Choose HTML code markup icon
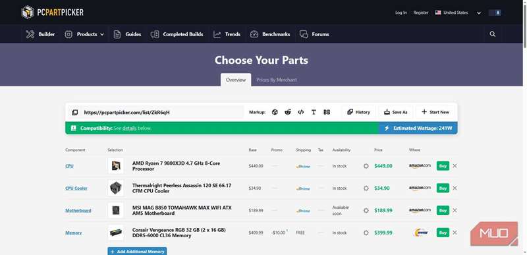Viewport: 527px width, 255px height. [x=300, y=112]
